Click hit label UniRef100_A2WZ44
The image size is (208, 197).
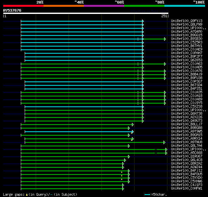coord(187,167)
